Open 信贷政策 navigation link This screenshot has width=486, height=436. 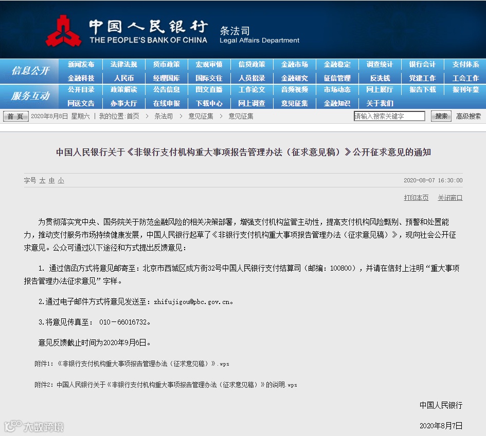251,64
